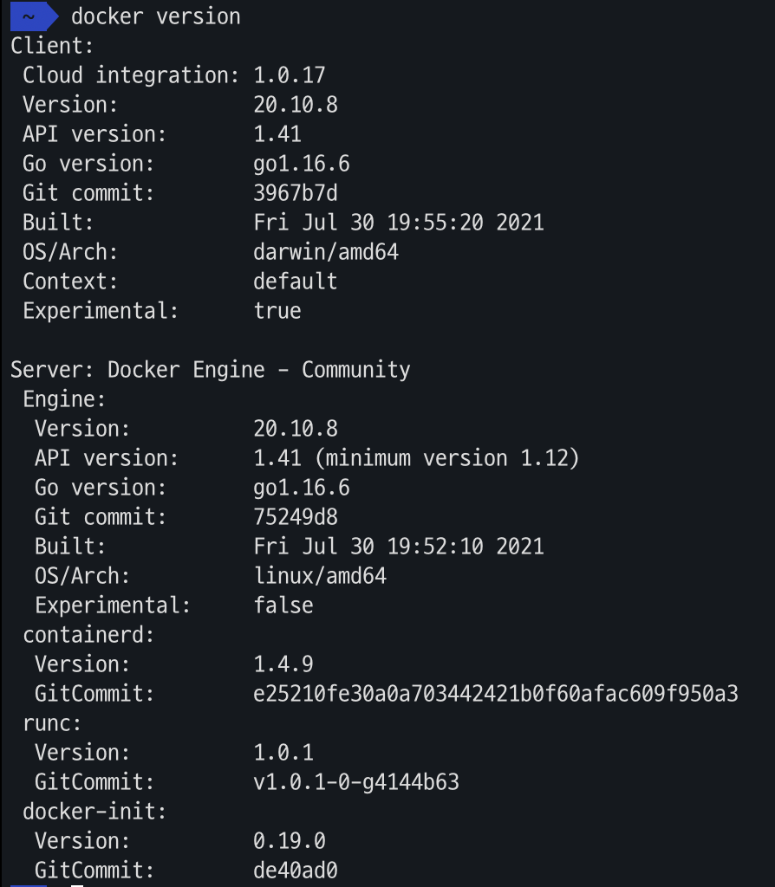
Task: Click the docker-init GitCommit de40ad0
Action: (296, 870)
